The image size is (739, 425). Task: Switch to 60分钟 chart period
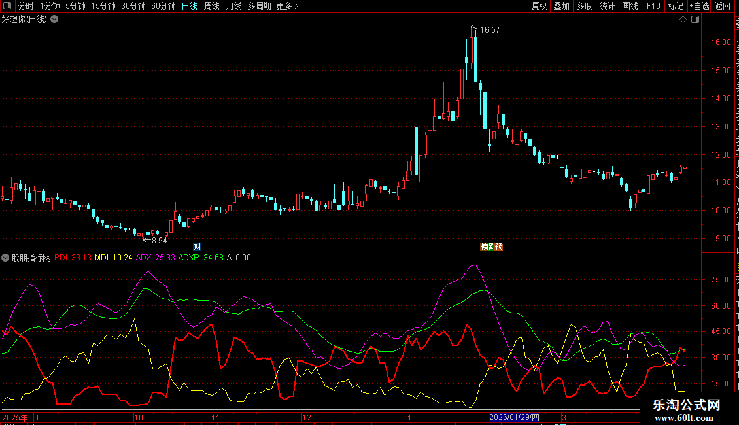click(163, 6)
